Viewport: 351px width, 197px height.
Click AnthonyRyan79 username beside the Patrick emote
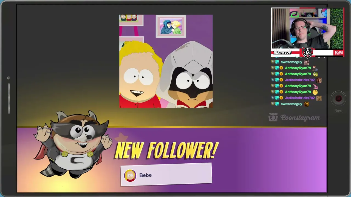298,86
